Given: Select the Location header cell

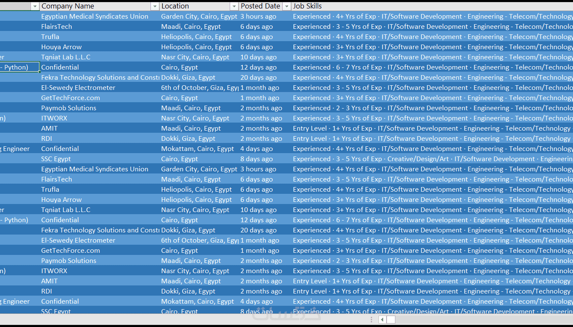Looking at the screenshot, I should (x=199, y=6).
